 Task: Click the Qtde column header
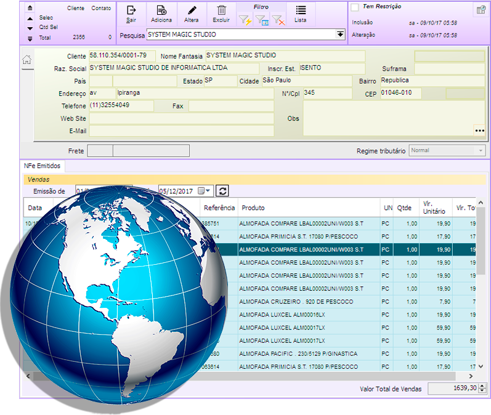tap(406, 207)
